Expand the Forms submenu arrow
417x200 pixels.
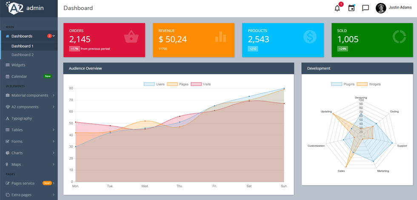pyautogui.click(x=54, y=141)
